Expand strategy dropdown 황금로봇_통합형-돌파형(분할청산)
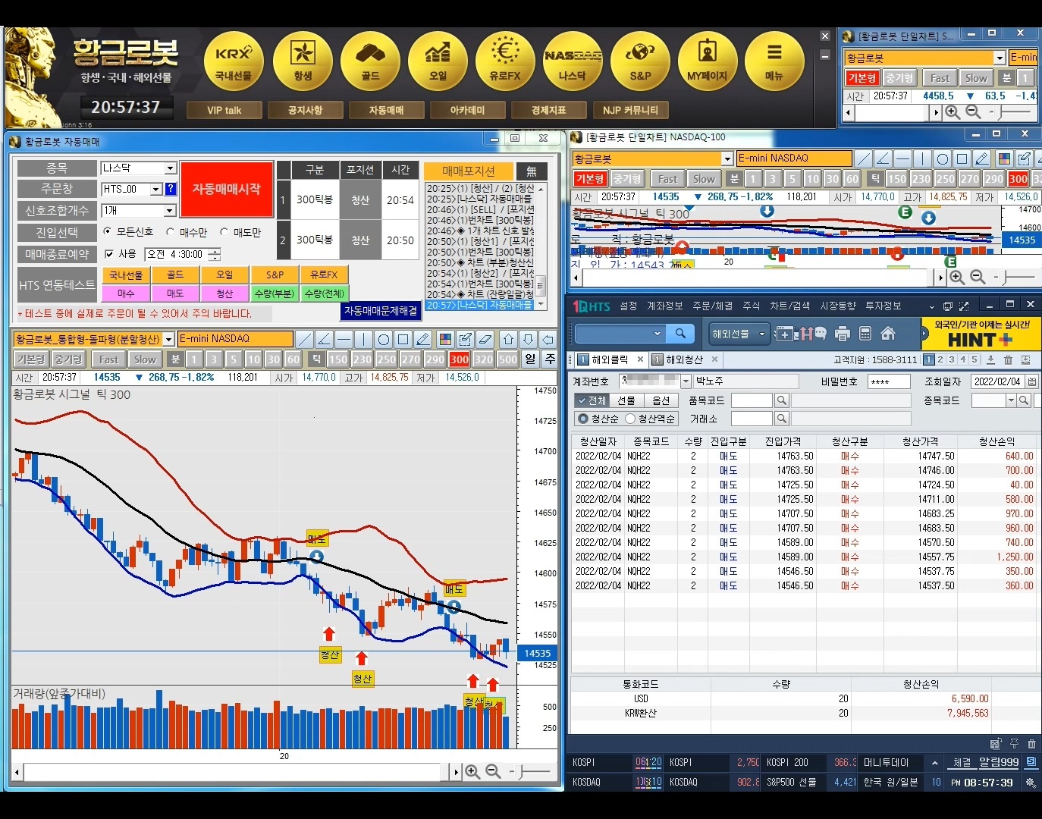Viewport: 1042px width, 819px height. coord(168,339)
